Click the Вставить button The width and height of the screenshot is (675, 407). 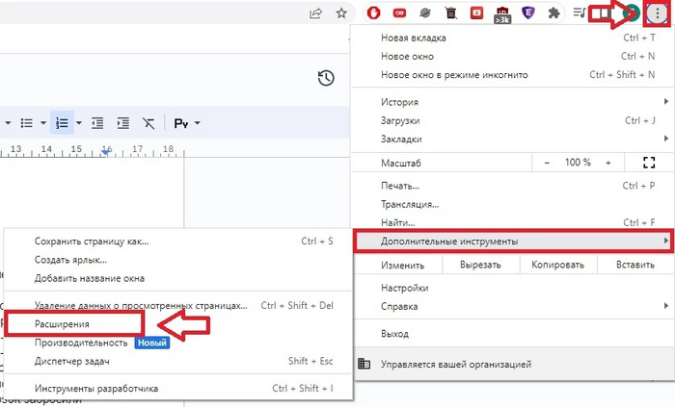[x=635, y=265]
